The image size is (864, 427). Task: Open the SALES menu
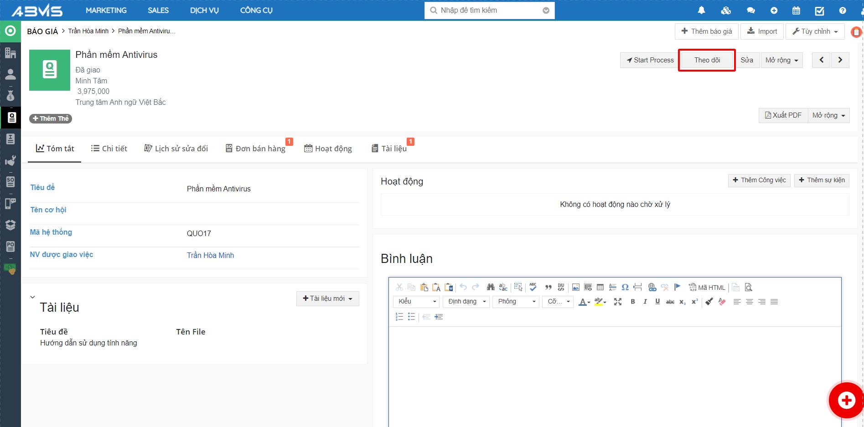tap(158, 10)
